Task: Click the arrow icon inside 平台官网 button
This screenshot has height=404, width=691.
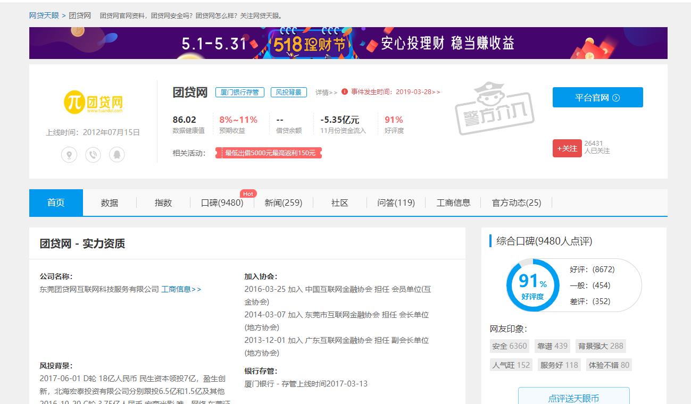Action: 615,97
